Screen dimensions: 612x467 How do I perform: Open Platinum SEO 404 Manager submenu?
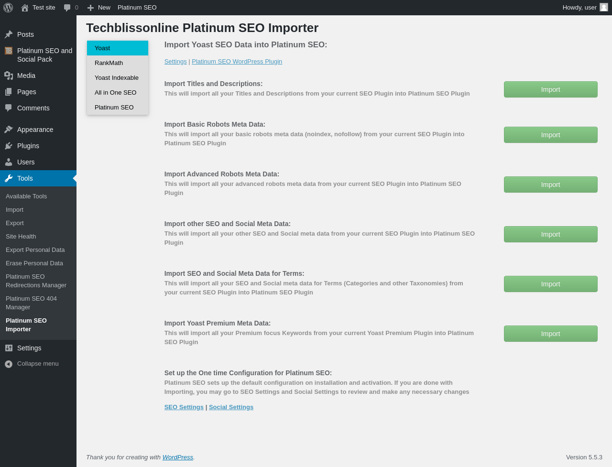(x=31, y=303)
